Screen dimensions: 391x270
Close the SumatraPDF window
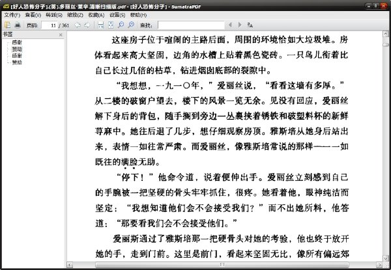coord(384,6)
